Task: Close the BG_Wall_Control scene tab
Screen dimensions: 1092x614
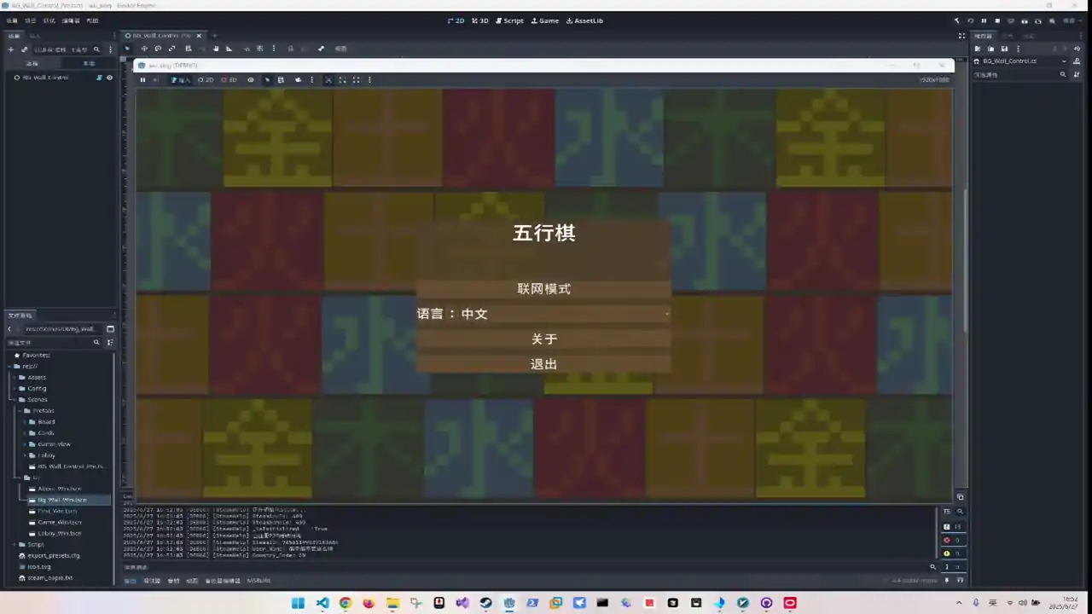Action: tap(199, 36)
